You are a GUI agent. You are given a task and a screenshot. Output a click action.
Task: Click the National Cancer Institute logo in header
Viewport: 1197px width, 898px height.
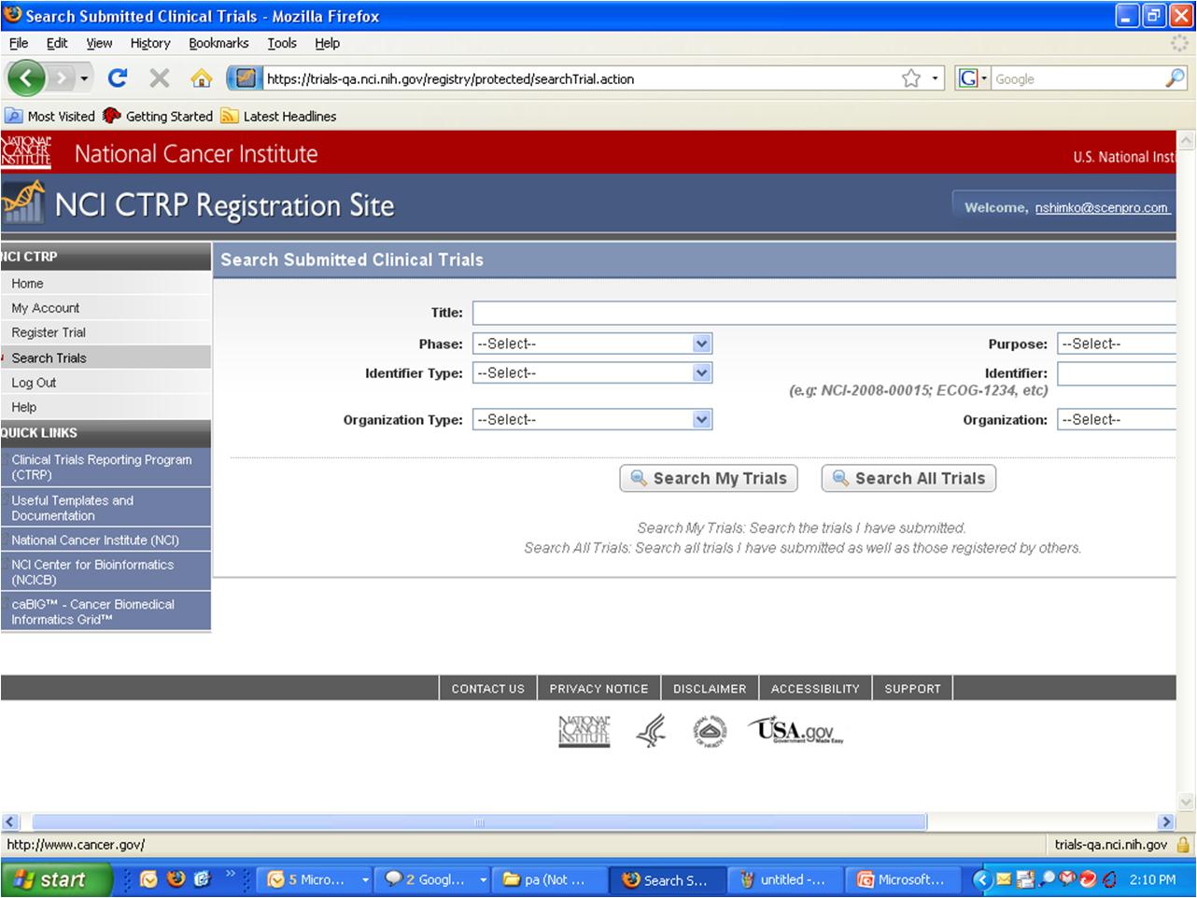tap(26, 151)
